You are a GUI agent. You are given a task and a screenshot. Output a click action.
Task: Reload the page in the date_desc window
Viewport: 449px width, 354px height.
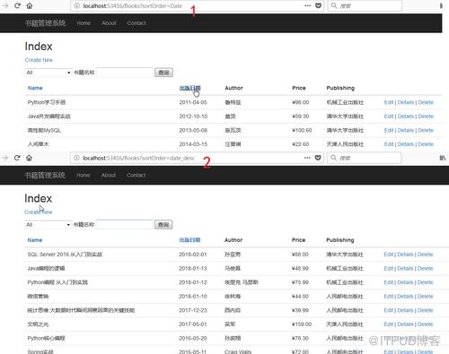[x=17, y=158]
